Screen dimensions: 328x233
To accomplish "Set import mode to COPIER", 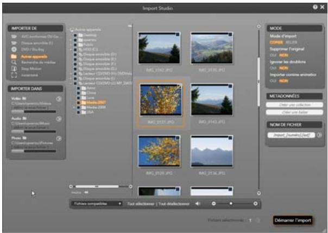I will (276, 42).
